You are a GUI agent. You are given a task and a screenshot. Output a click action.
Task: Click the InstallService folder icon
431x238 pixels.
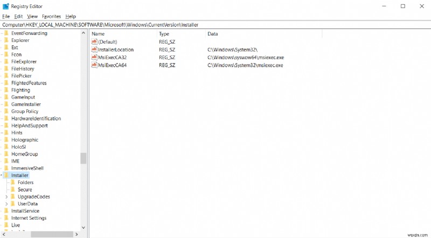click(6, 211)
